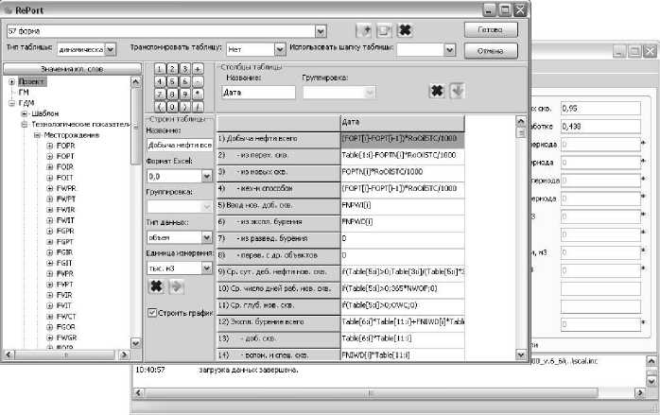660x415 pixels.
Task: Click Значения кл. слов button
Action: click(73, 69)
